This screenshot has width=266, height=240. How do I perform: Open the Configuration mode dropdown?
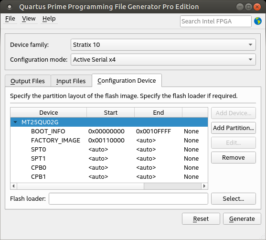[x=163, y=59]
